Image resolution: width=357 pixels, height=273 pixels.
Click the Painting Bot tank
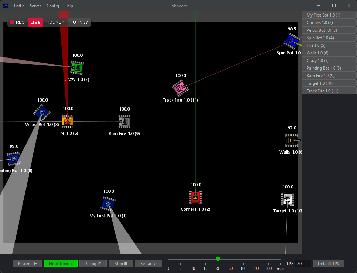click(14, 159)
